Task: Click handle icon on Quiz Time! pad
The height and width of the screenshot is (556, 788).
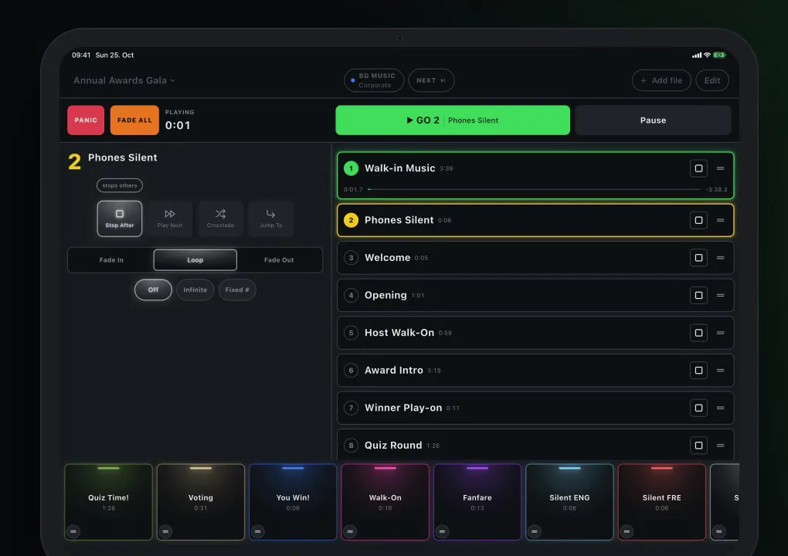Action: 73,531
